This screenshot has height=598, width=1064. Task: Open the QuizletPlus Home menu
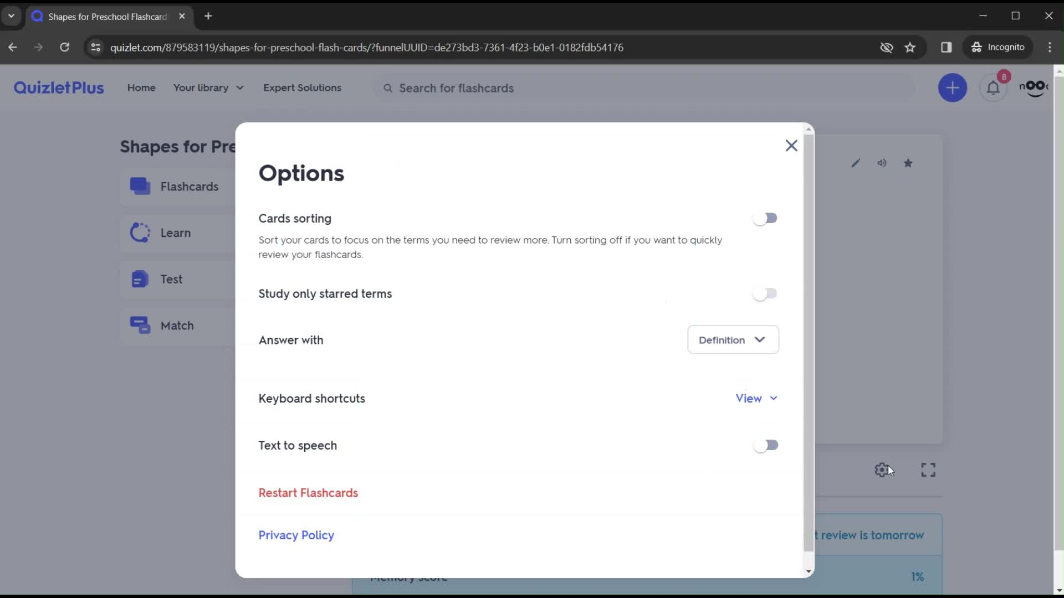(x=142, y=87)
